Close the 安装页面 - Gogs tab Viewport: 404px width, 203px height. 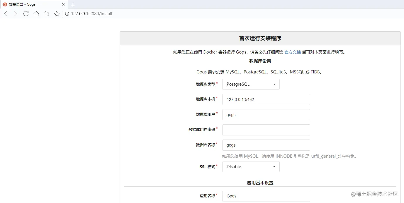click(x=63, y=4)
